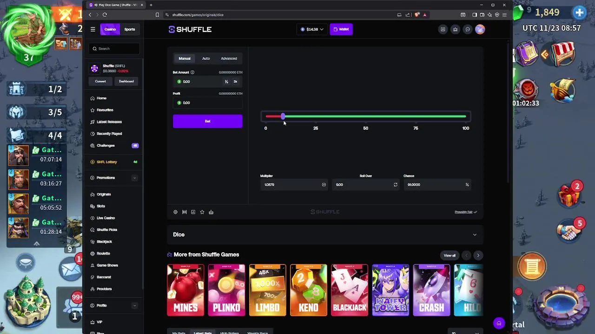The width and height of the screenshot is (595, 334).
Task: Open the Plinko game thumbnail
Action: coord(226,290)
